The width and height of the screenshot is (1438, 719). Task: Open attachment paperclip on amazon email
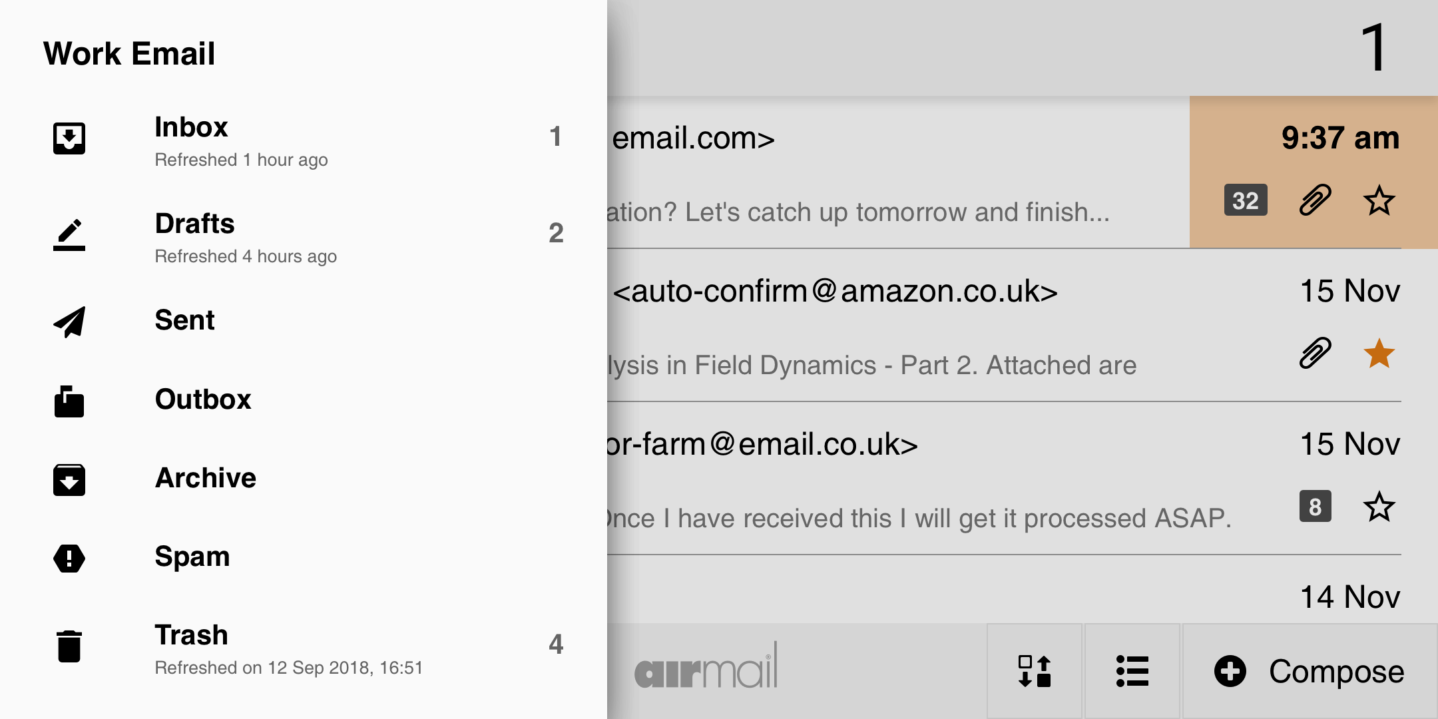coord(1315,354)
